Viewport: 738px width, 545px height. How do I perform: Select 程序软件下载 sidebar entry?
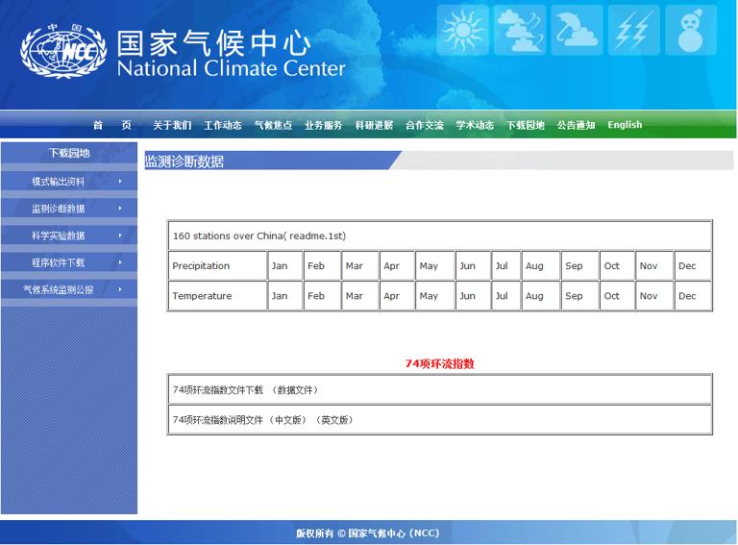click(59, 262)
